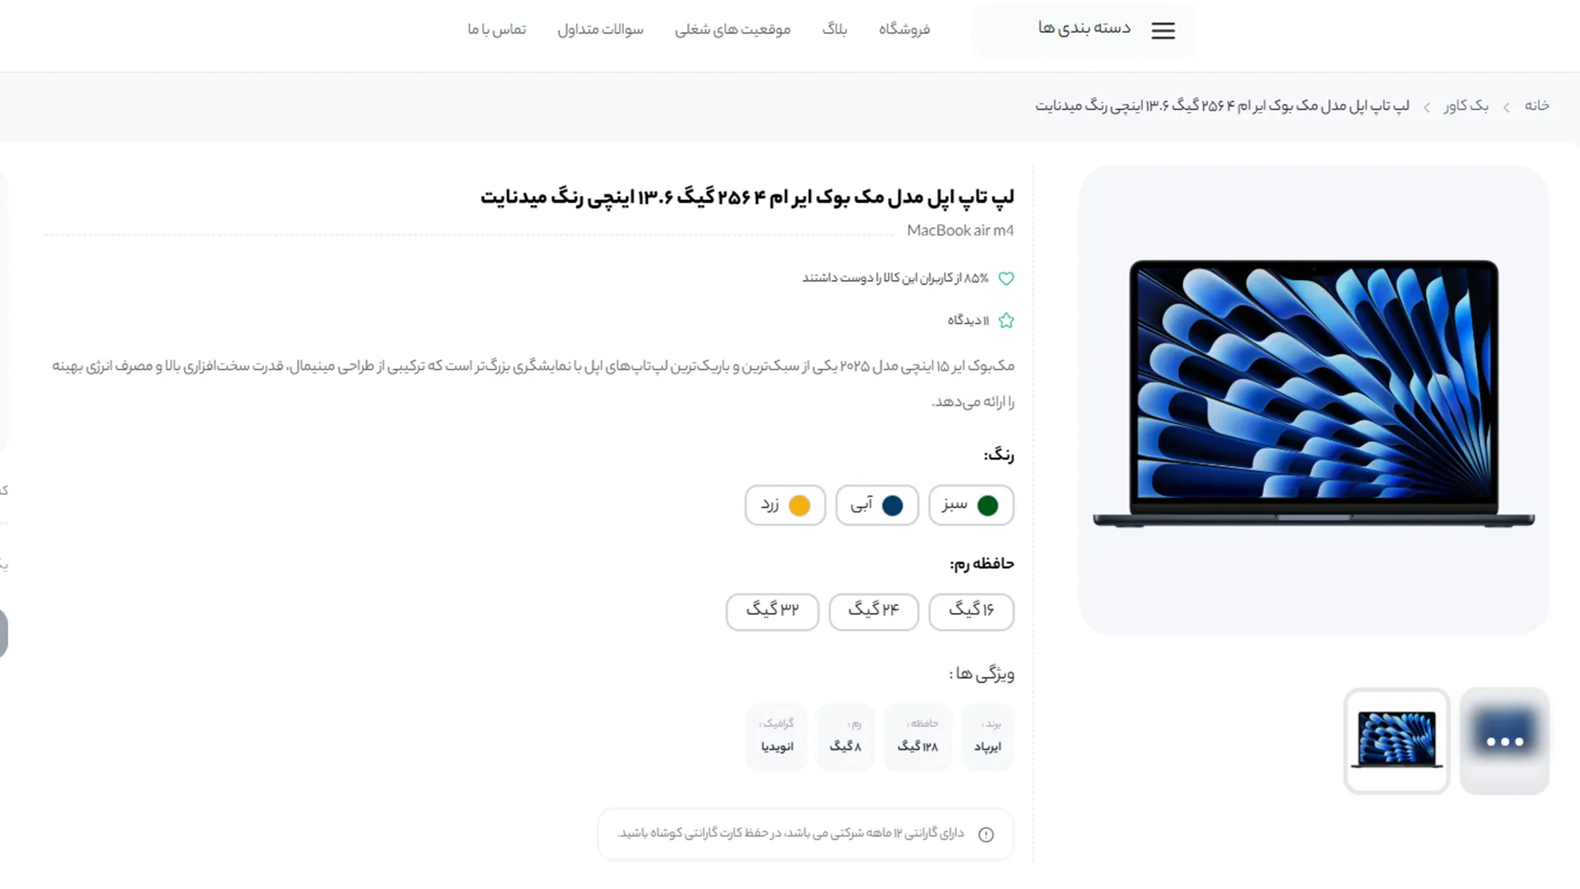This screenshot has width=1580, height=889.
Task: Click the product description paragraph
Action: (x=533, y=384)
